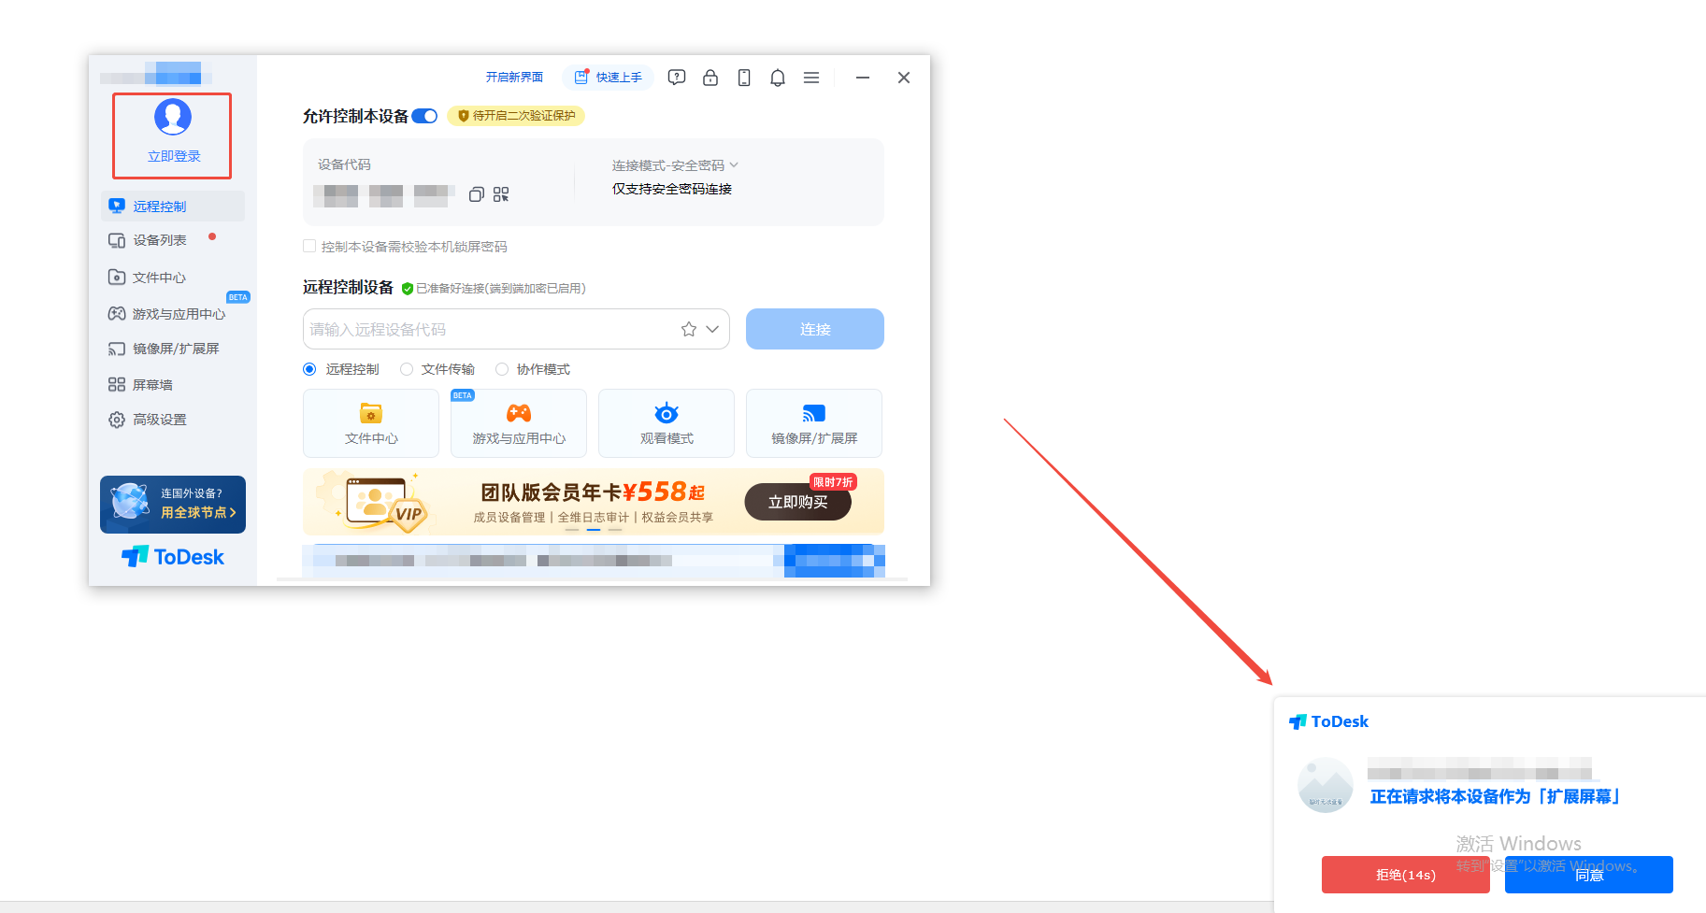1706x913 pixels.
Task: Select the 文件传输 radio option
Action: coord(407,369)
